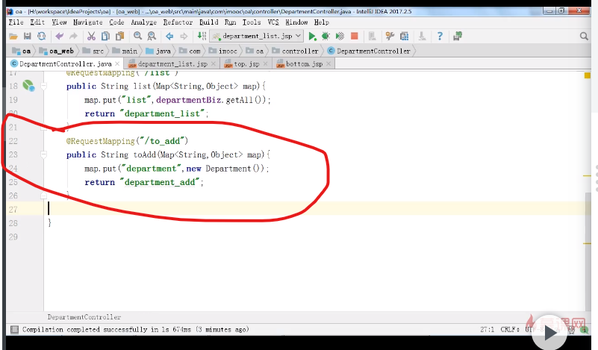Close the bottom.jsp tab
Image resolution: width=598 pixels, height=350 pixels.
[x=328, y=63]
